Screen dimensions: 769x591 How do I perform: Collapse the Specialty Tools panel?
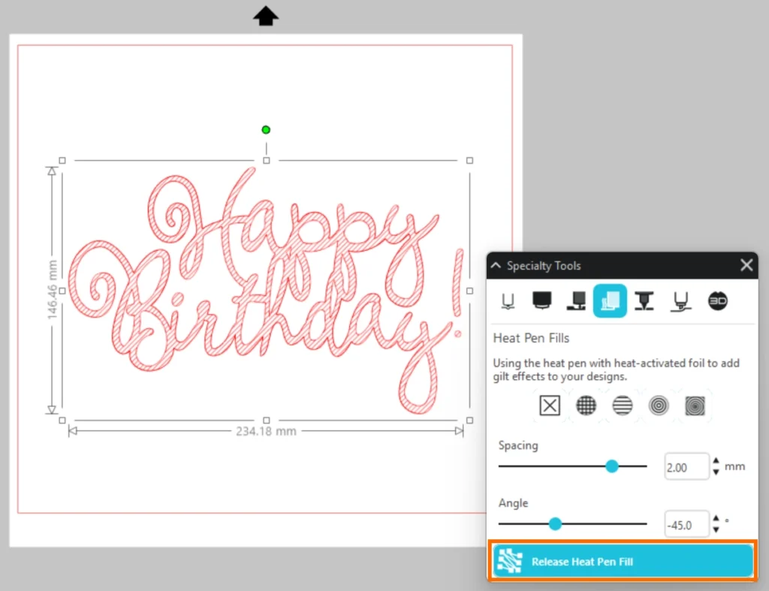click(496, 266)
